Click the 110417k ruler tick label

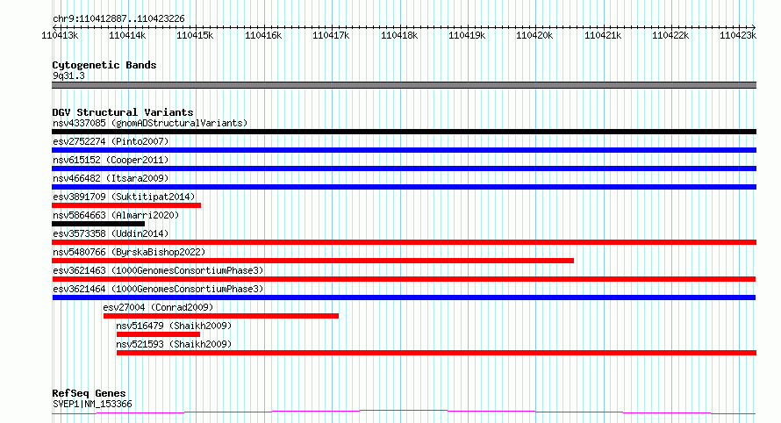tap(331, 35)
